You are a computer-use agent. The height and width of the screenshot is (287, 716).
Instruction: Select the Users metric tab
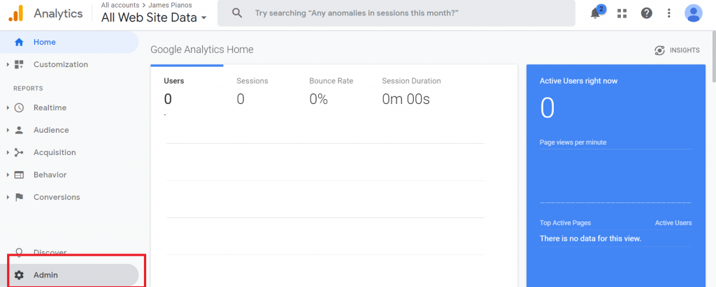click(x=187, y=93)
